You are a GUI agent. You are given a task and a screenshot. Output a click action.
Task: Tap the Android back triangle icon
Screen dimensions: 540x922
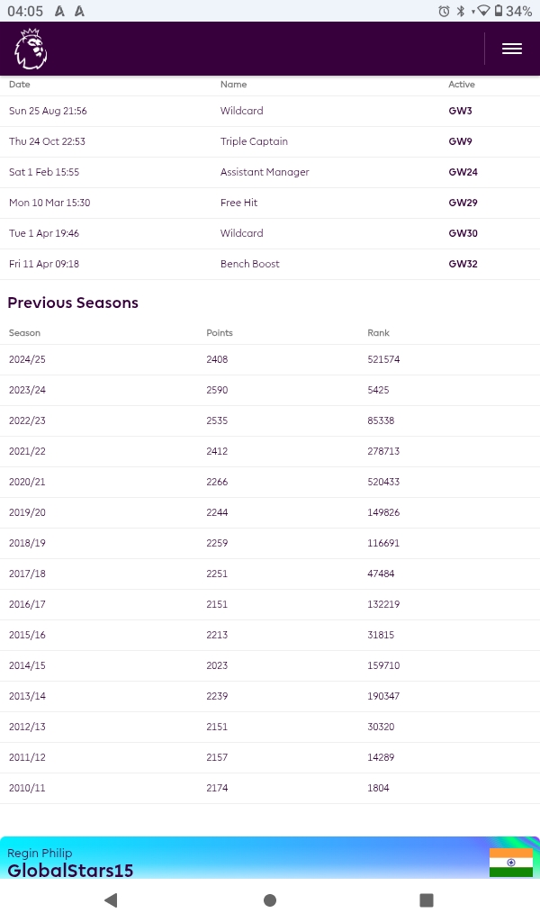(111, 899)
